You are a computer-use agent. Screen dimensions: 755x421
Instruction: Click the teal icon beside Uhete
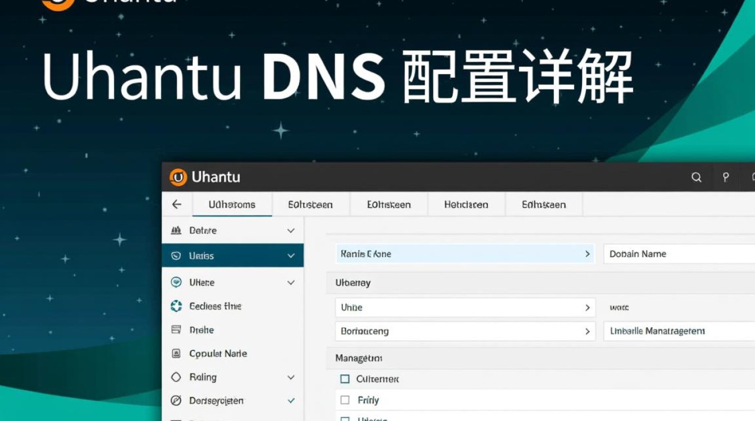176,282
